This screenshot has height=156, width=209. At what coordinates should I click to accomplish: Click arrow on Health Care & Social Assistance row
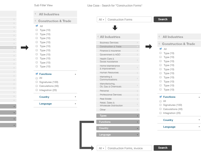tap(137, 60)
